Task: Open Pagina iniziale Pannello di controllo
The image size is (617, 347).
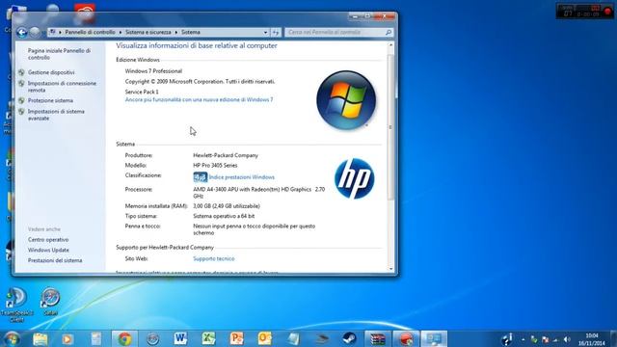Action: [59, 54]
